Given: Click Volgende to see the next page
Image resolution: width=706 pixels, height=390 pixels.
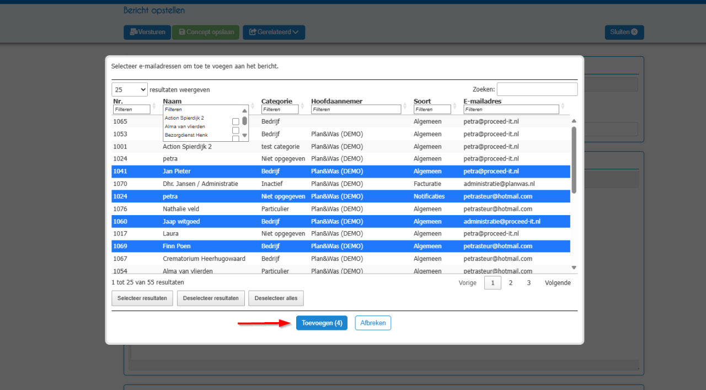Looking at the screenshot, I should tap(558, 283).
